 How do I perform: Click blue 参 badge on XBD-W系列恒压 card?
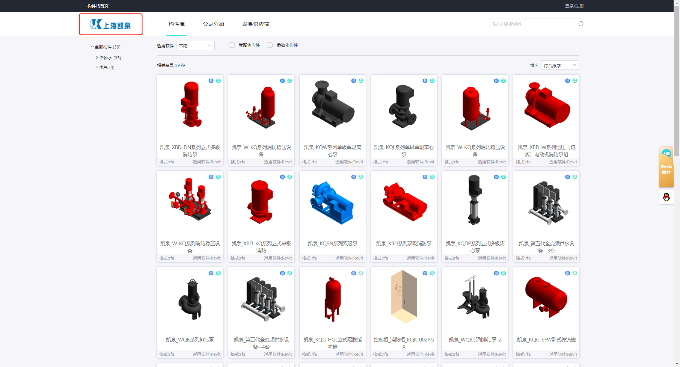pos(568,81)
